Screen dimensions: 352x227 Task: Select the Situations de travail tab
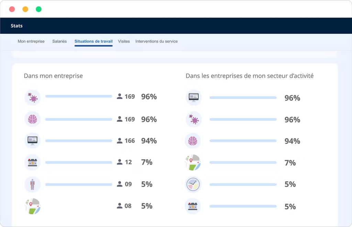click(93, 41)
